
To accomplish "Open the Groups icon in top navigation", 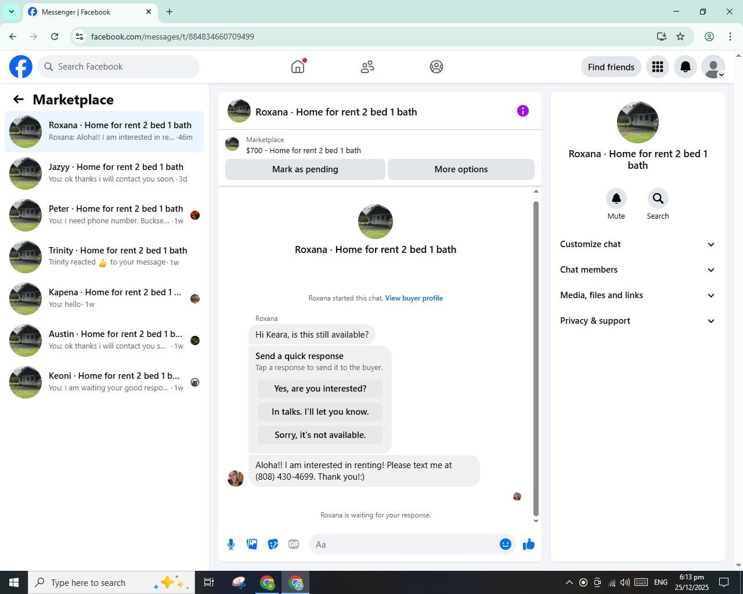I will pyautogui.click(x=437, y=67).
